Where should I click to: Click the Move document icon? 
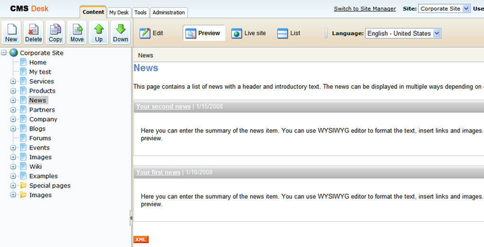[x=77, y=32]
